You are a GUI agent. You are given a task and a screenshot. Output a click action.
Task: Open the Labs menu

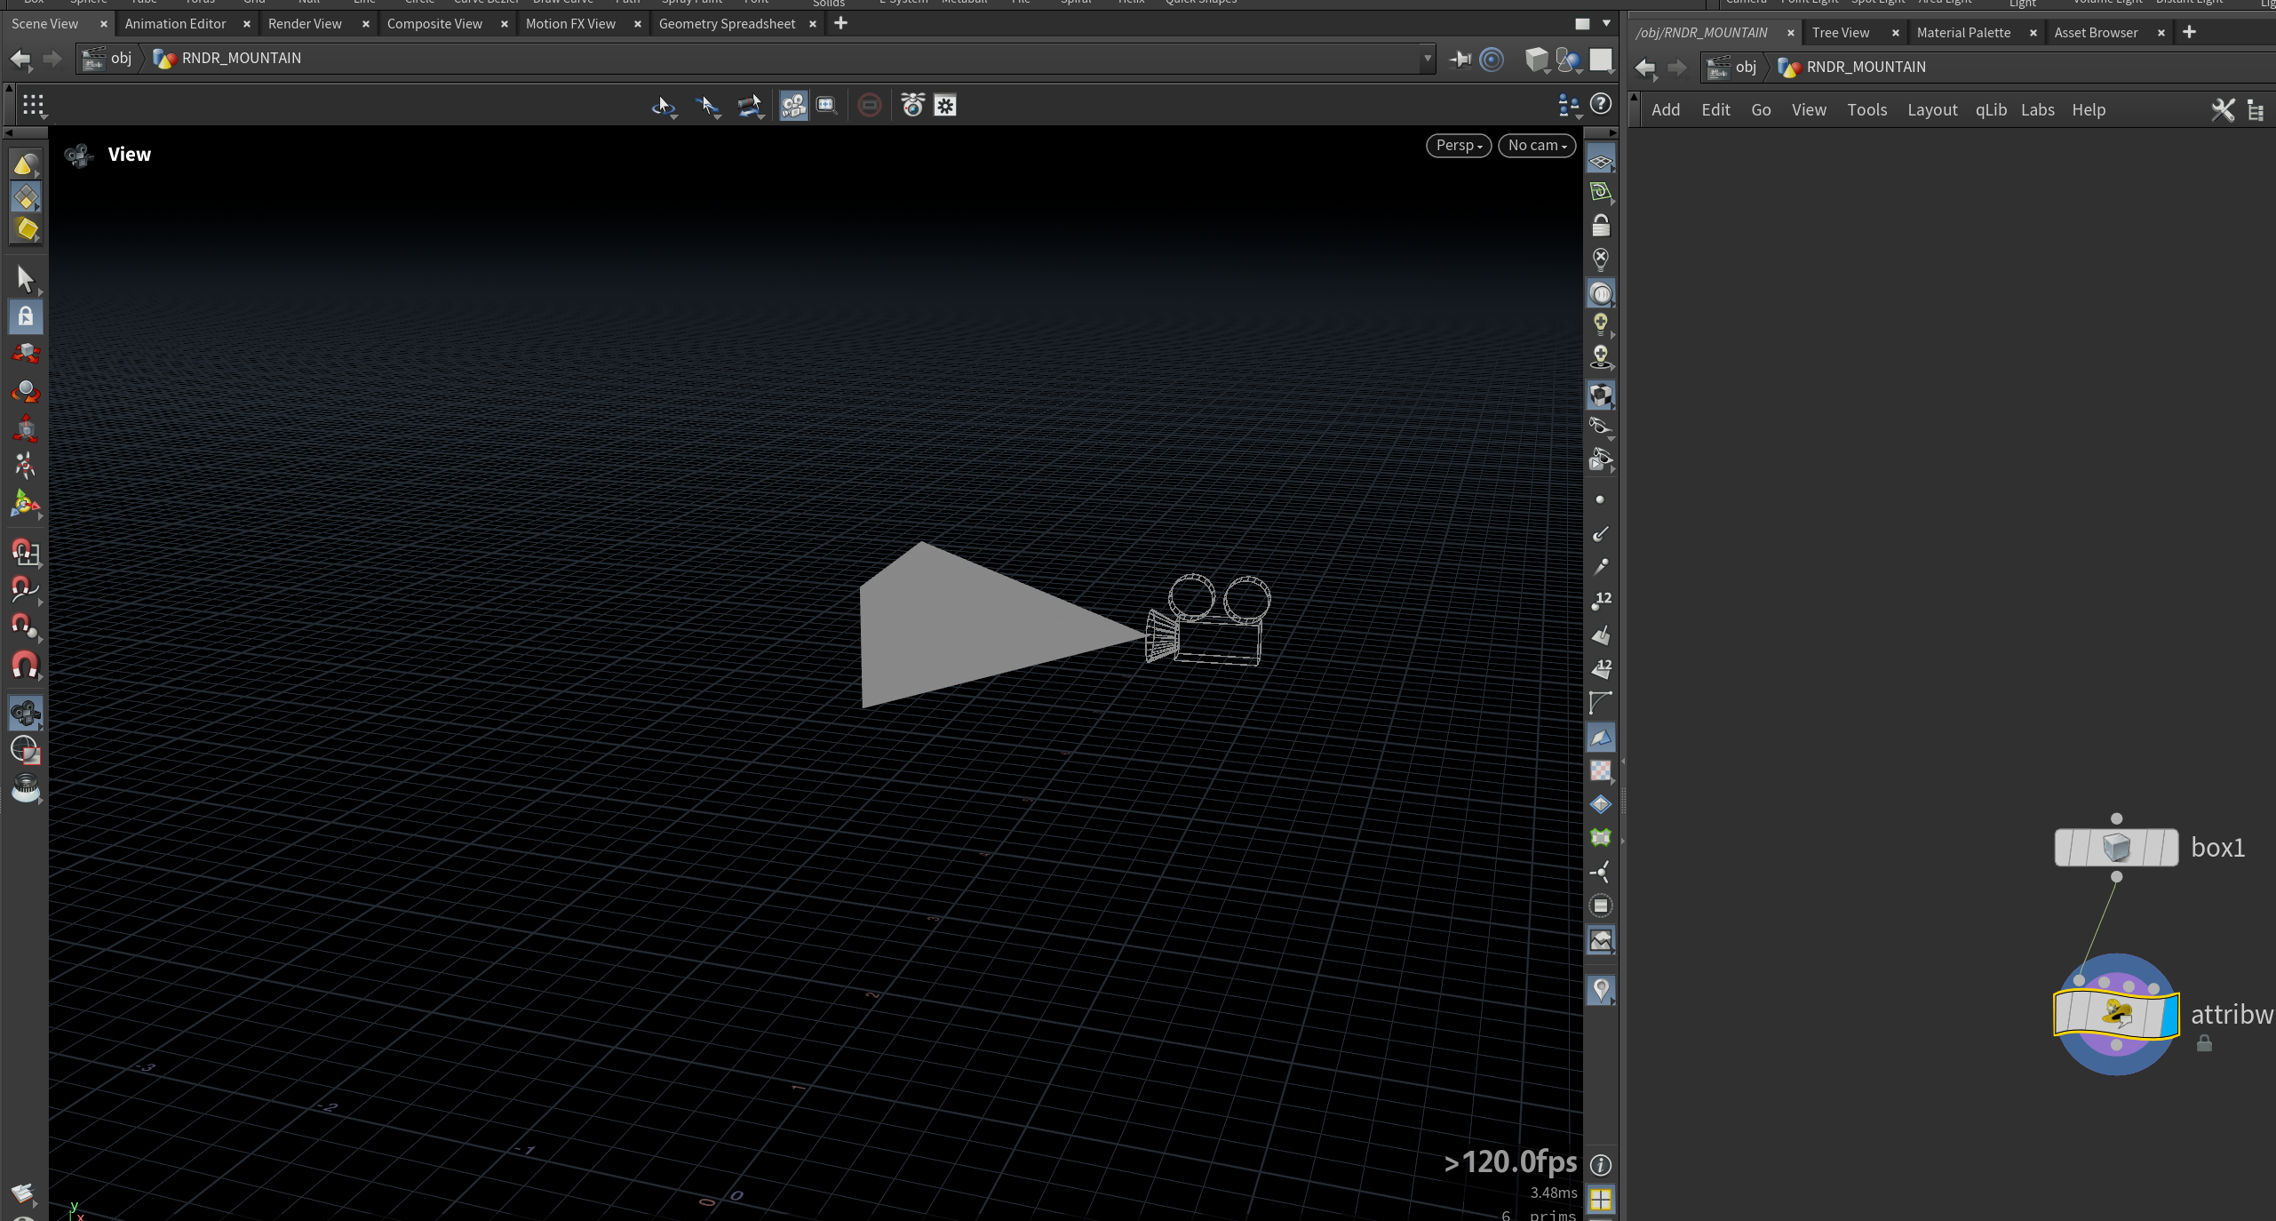2037,110
